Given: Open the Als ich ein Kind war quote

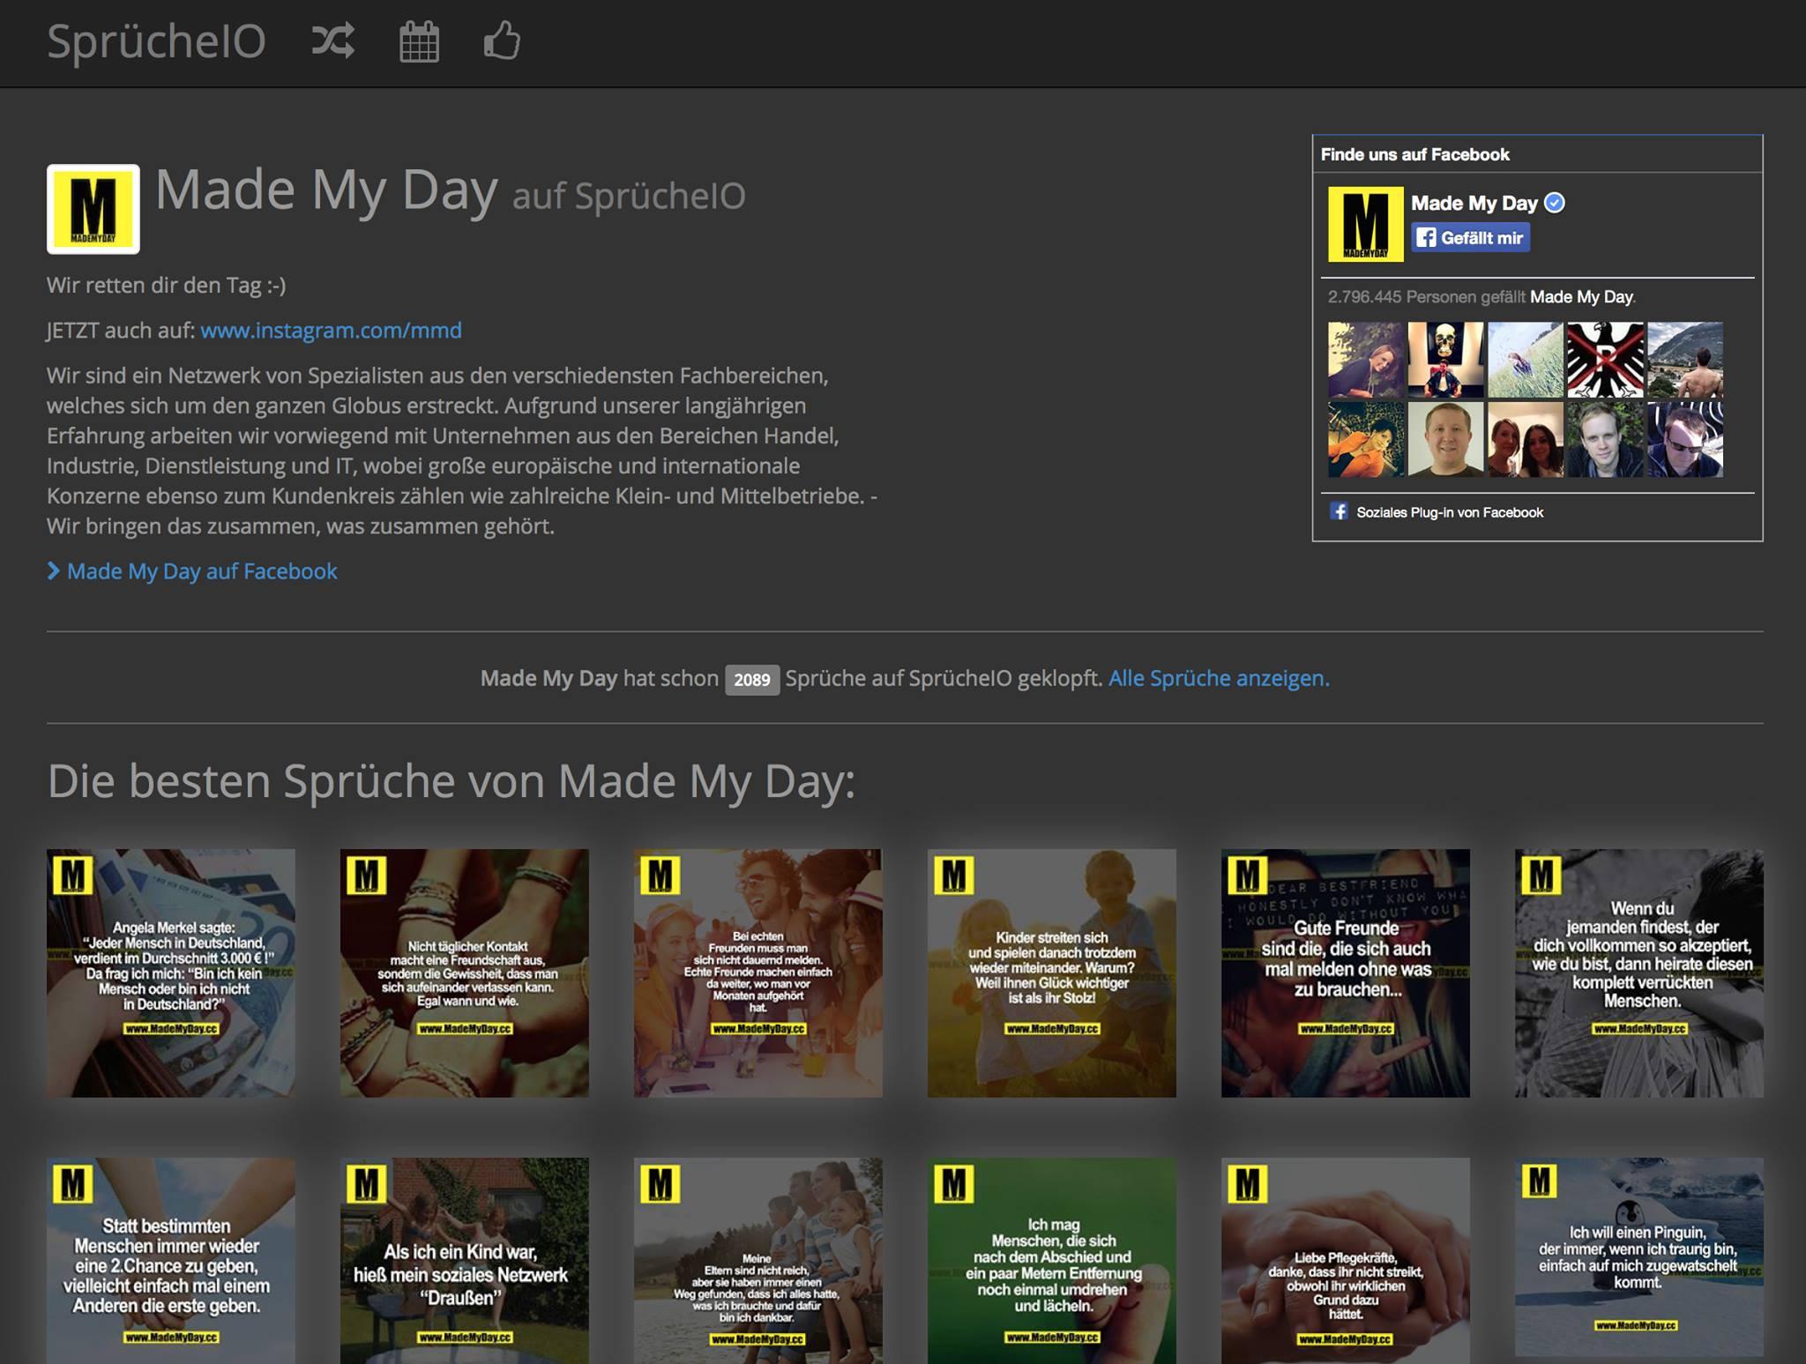Looking at the screenshot, I should pos(465,1261).
